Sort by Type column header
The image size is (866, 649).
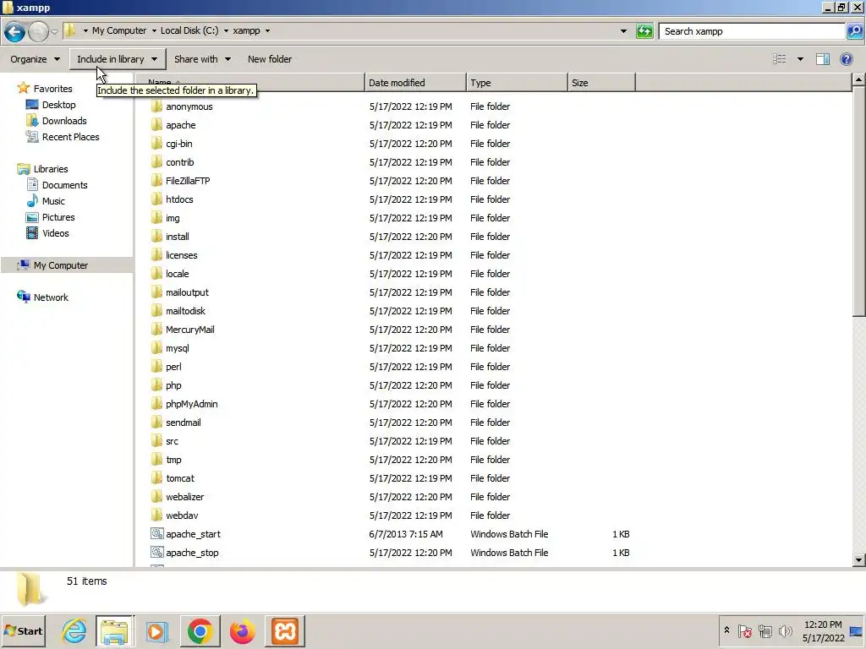517,83
